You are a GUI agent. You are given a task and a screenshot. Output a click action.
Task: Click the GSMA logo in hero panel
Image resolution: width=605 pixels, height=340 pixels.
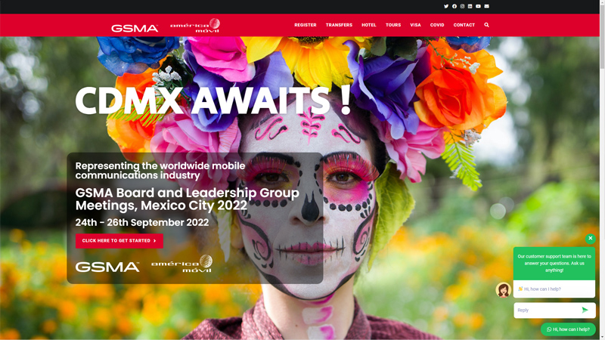coord(107,267)
